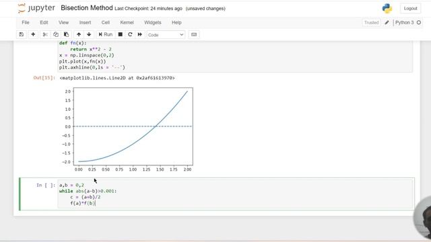Insert a cell below with plus icon
The width and height of the screenshot is (431, 242).
33,34
